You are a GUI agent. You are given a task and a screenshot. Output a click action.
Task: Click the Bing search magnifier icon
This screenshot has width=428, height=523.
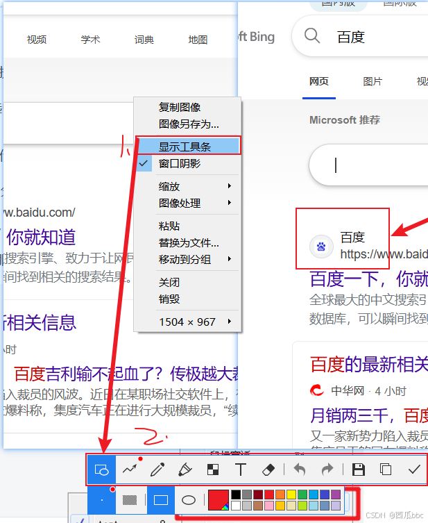tap(312, 35)
